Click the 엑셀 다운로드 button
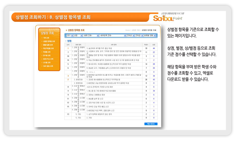This screenshot has height=141, width=238. click(151, 124)
